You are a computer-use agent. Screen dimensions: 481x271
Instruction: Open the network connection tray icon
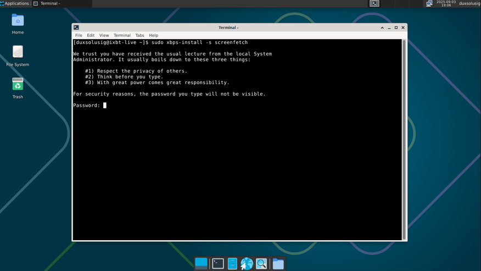429,3
